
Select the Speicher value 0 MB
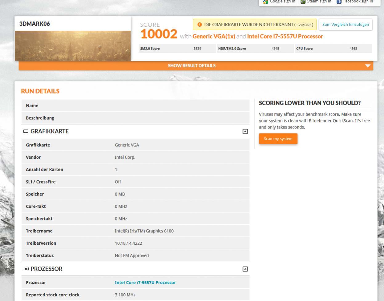(120, 194)
